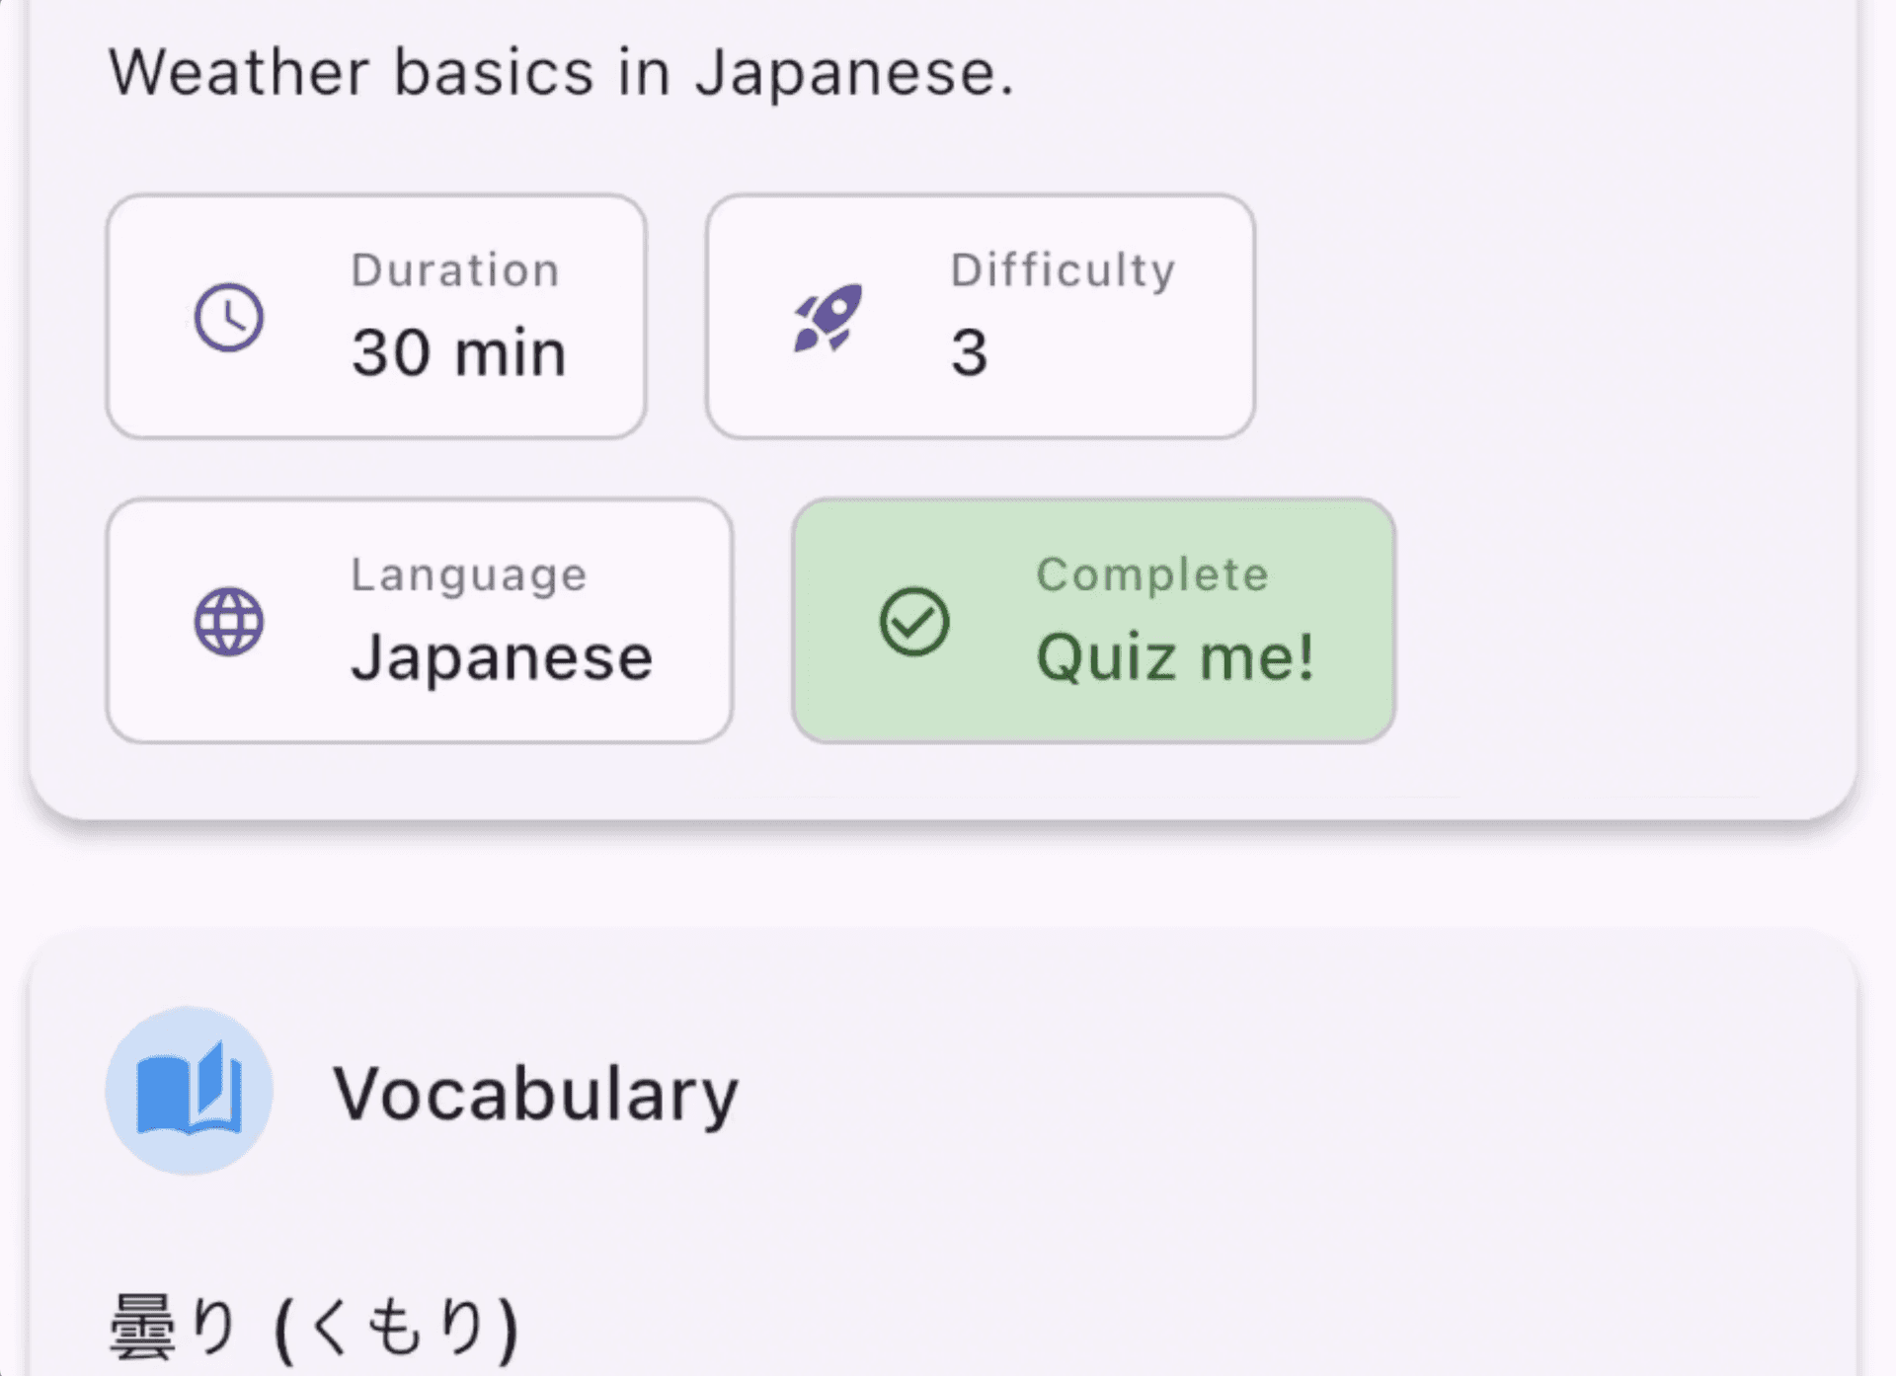
Task: Click the "Weather basics in Japanese." description
Action: coord(561,72)
